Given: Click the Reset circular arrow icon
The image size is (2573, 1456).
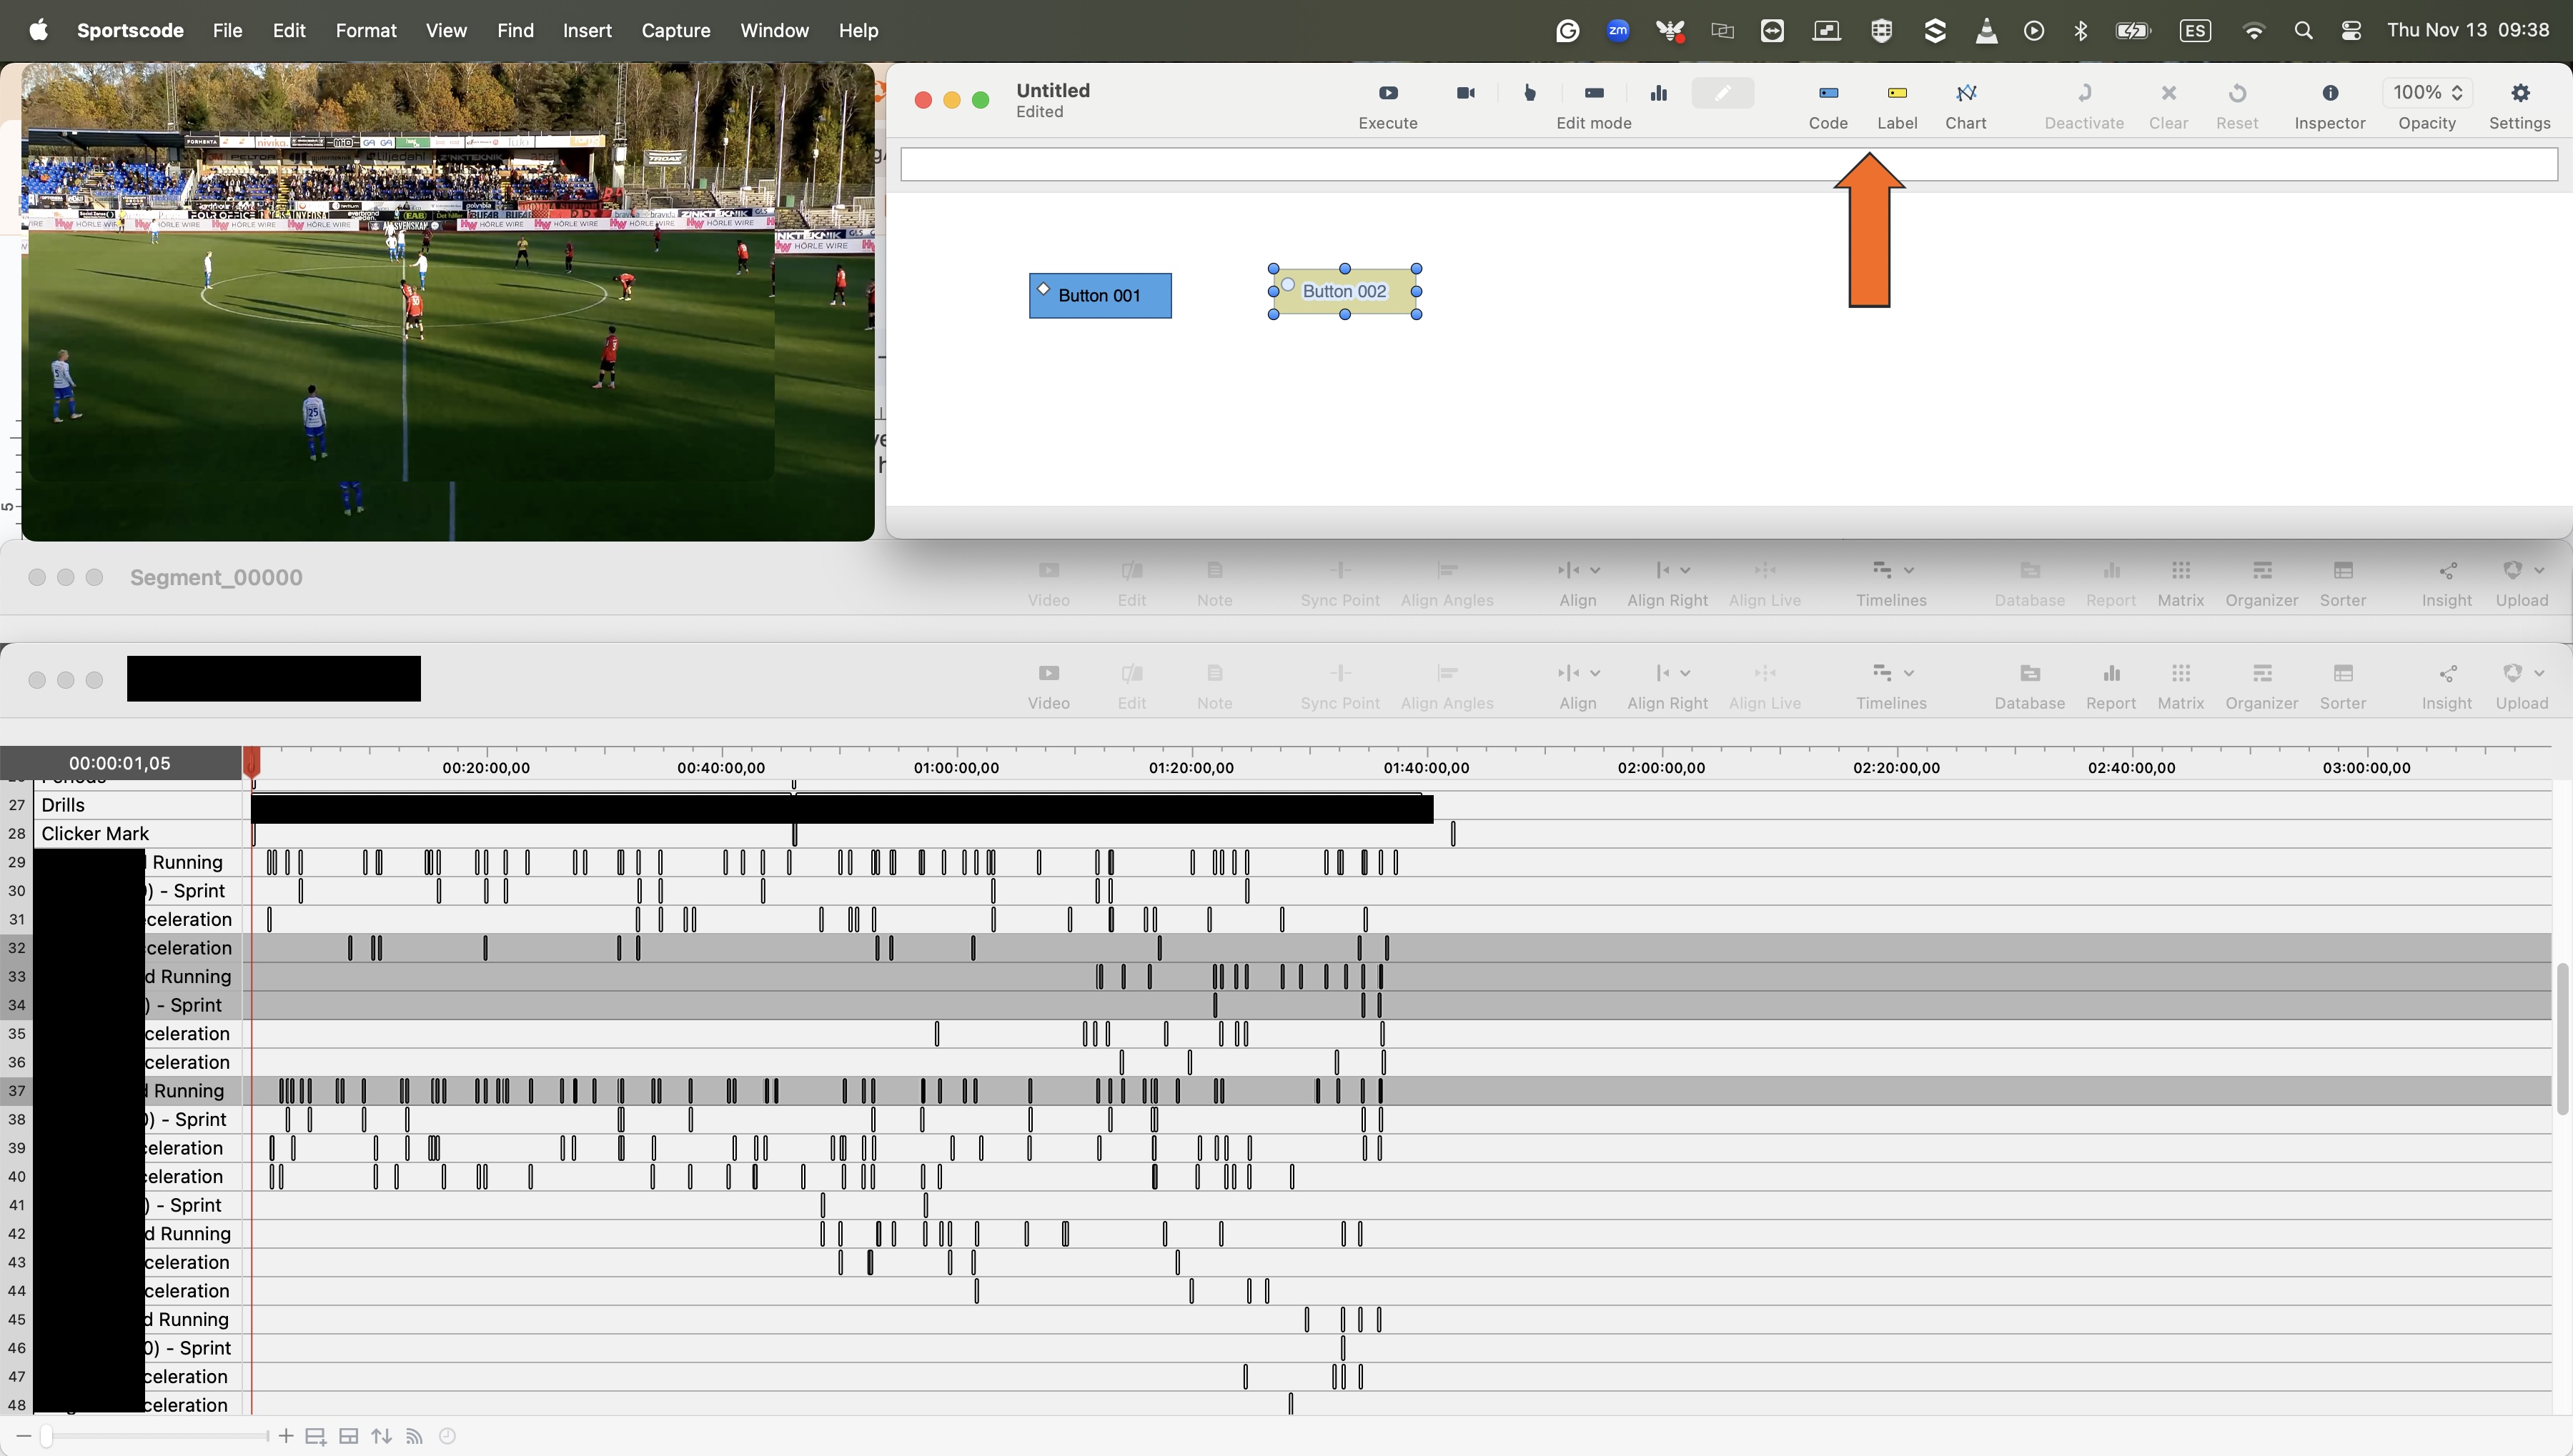Looking at the screenshot, I should pyautogui.click(x=2237, y=93).
